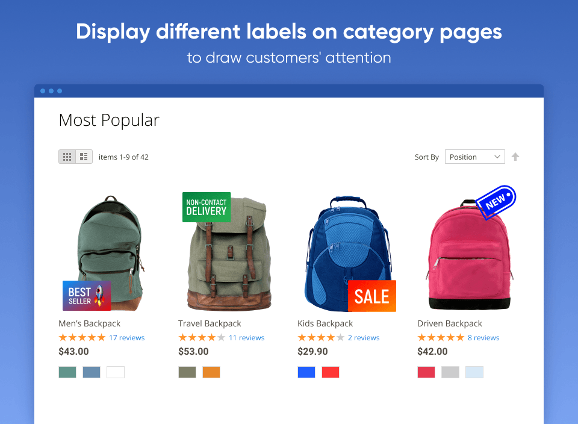Select orange swatch for Travel Backpack
The height and width of the screenshot is (424, 578).
(x=211, y=372)
